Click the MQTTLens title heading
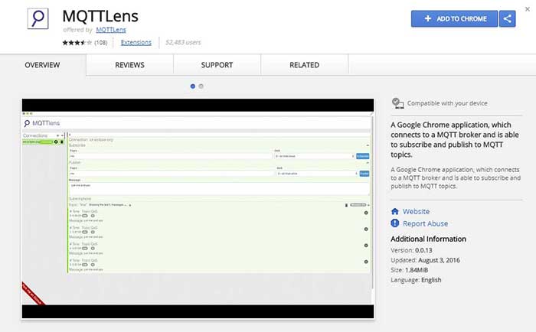Screen dimensions: 536x332 coord(100,16)
